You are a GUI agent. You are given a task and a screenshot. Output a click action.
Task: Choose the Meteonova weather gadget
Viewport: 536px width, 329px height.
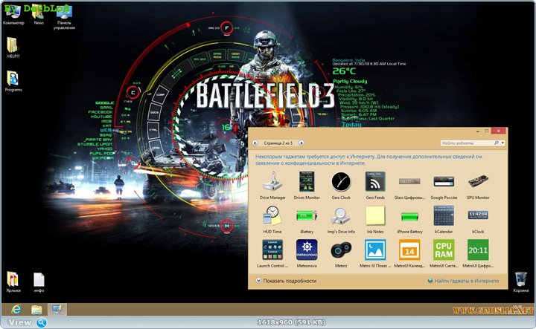tap(306, 250)
